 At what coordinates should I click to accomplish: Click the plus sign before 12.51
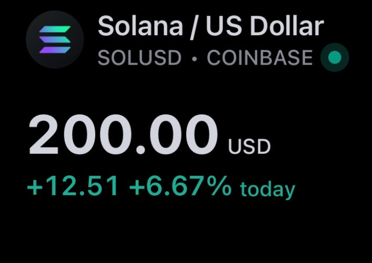tap(35, 187)
